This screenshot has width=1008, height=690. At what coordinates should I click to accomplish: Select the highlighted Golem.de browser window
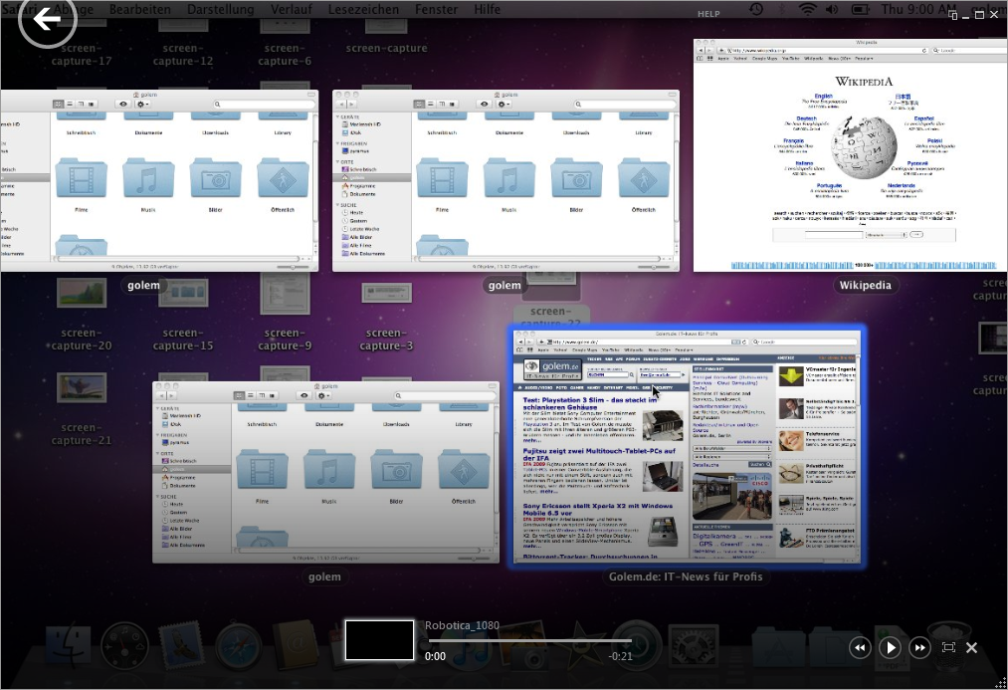tap(687, 446)
